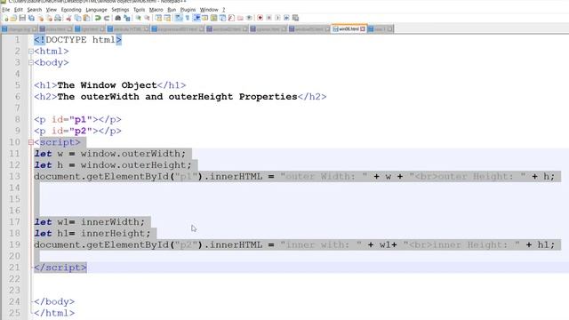
Task: Cut selection with the scissors icon
Action: coord(68,18)
